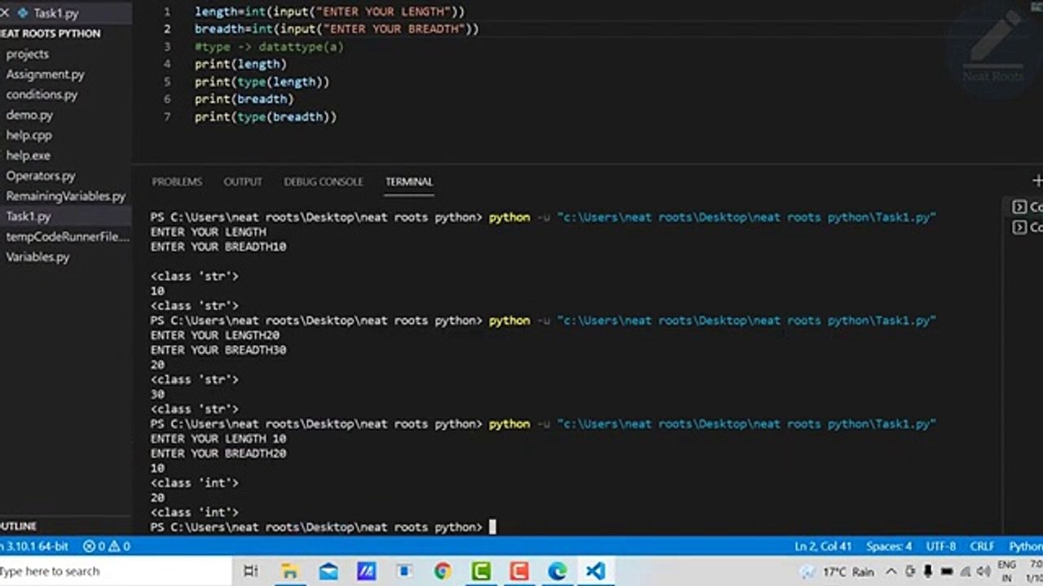Click line number 1 in editor gutter
Screen dimensions: 1043x586
pyautogui.click(x=167, y=11)
